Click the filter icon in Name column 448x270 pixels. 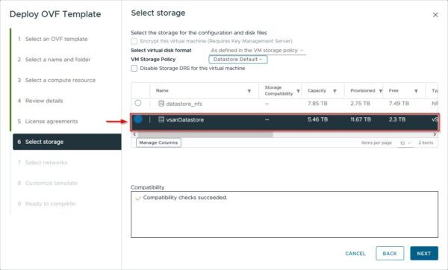tap(249, 91)
